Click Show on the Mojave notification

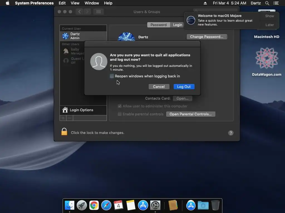tap(269, 16)
